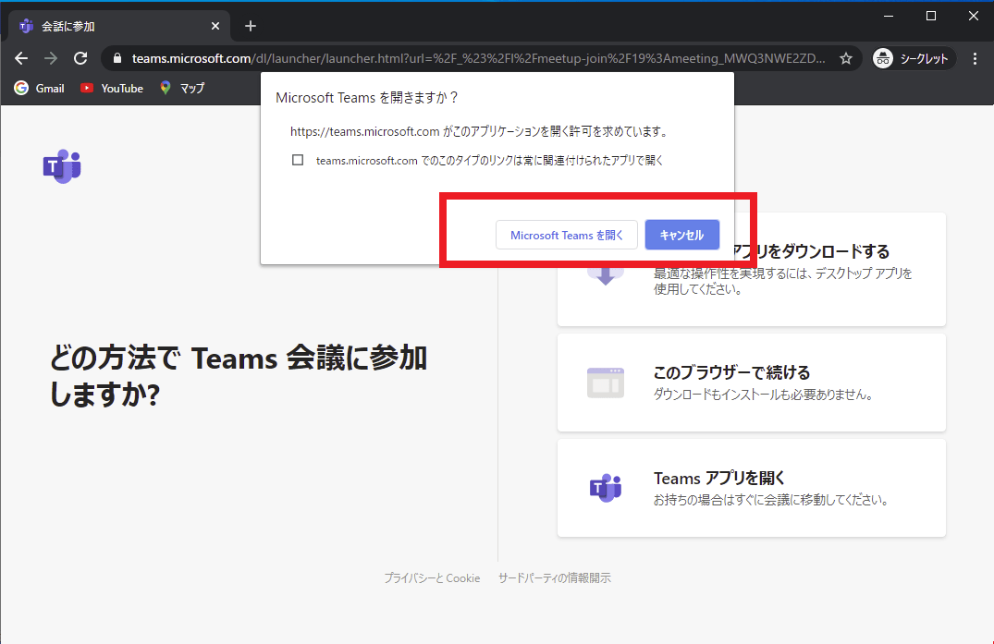Click the address bar URL
This screenshot has height=644, width=994.
tap(479, 58)
